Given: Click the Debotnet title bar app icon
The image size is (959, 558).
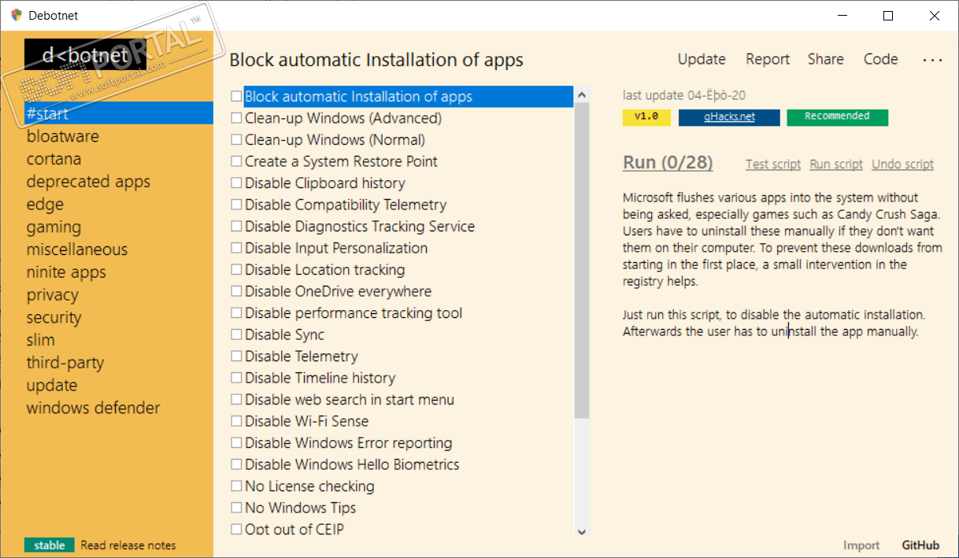Looking at the screenshot, I should [17, 15].
